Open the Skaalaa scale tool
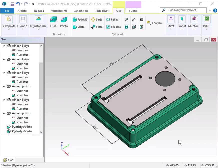 (113, 27)
